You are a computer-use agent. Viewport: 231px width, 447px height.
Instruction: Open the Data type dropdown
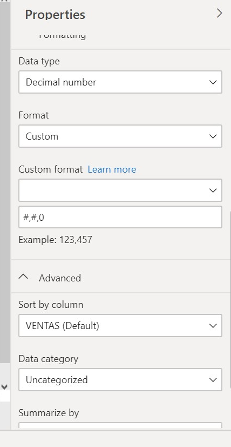tap(120, 82)
